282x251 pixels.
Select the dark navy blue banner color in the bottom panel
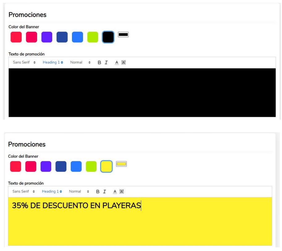[61, 166]
